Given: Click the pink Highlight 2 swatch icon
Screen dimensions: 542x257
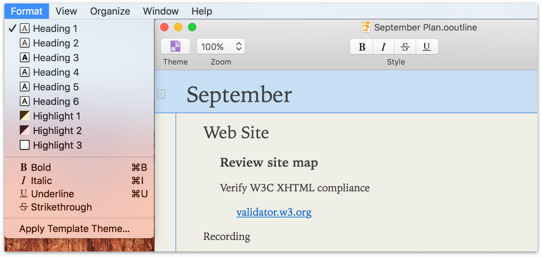Looking at the screenshot, I should (25, 131).
